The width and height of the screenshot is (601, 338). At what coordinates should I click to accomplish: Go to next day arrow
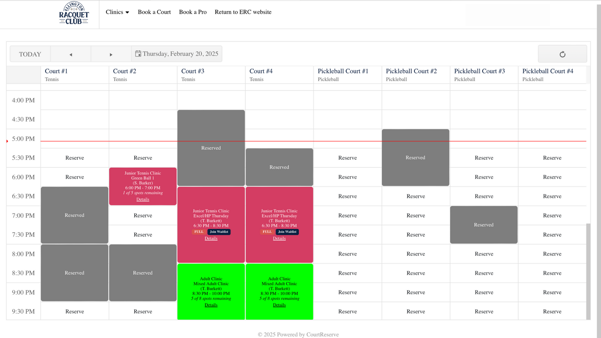(x=111, y=54)
